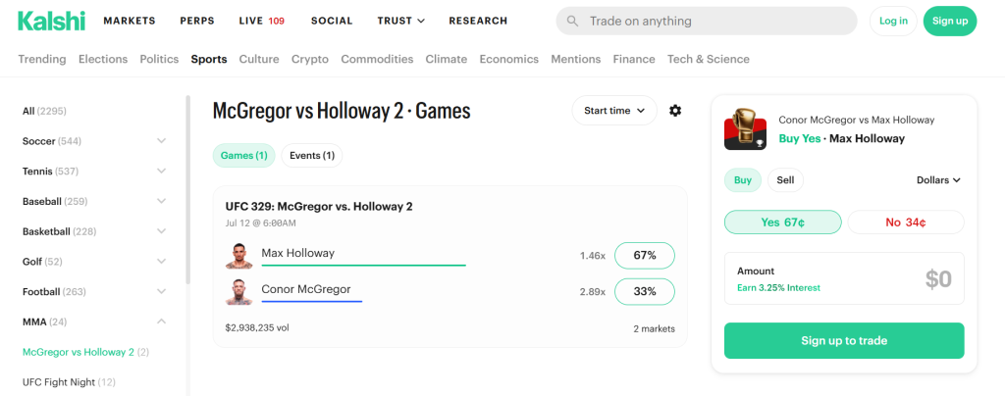The height and width of the screenshot is (396, 1005).
Task: Open the settings gear next to Start time
Action: tap(675, 111)
